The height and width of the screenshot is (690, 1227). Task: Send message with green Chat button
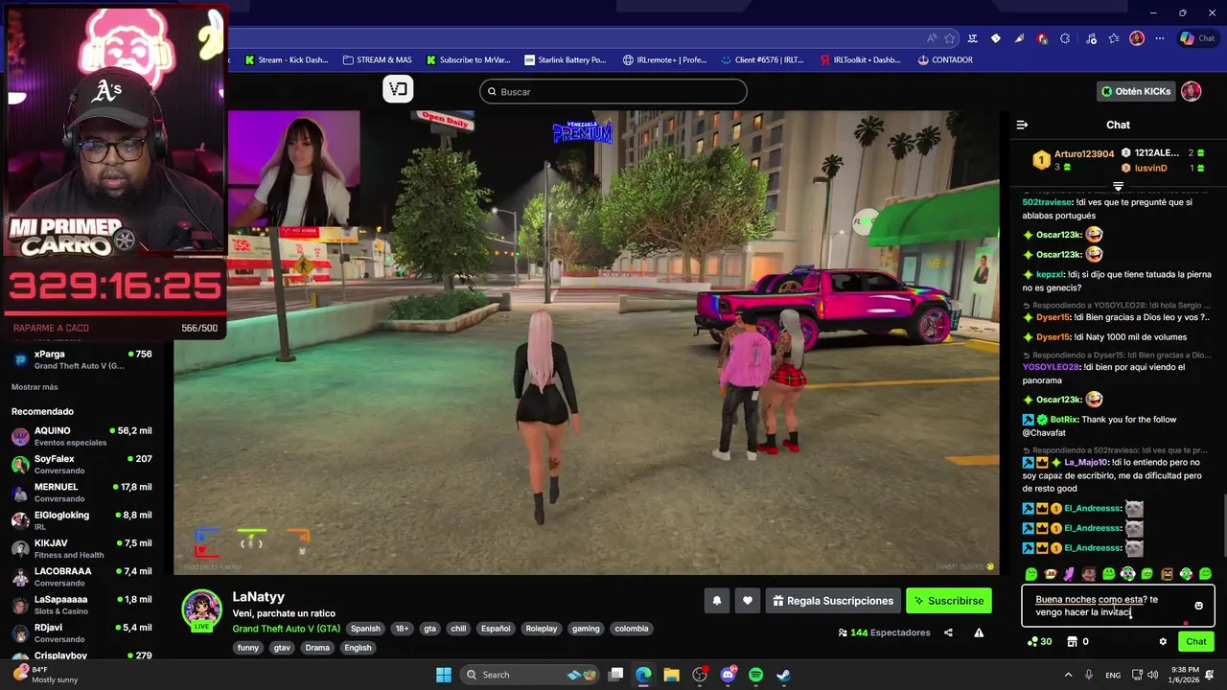click(1196, 641)
